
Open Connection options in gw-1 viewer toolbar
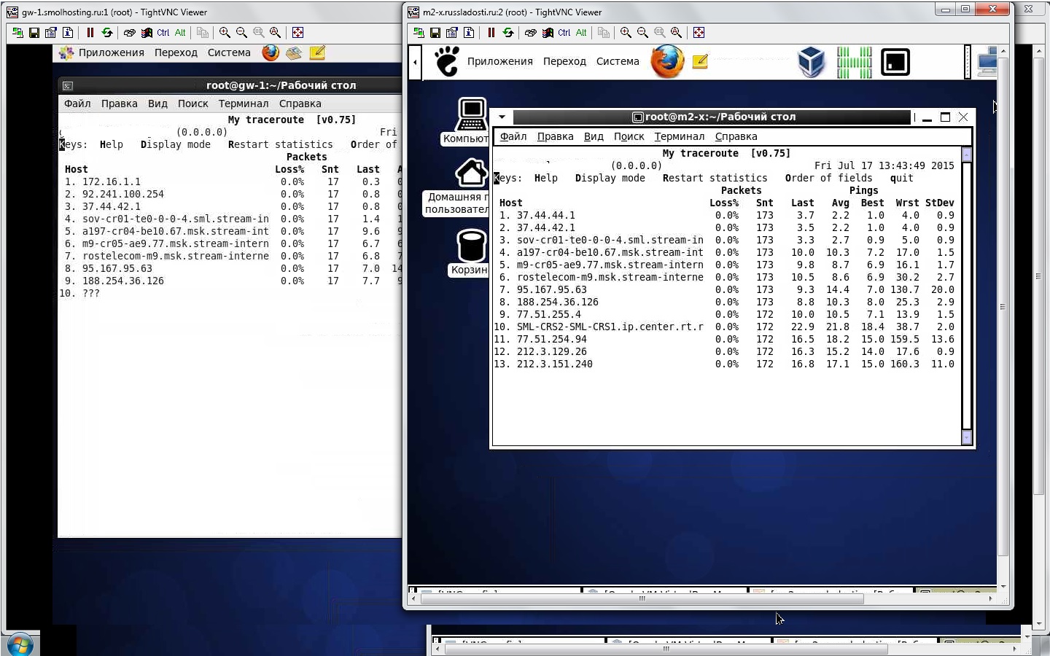[51, 33]
